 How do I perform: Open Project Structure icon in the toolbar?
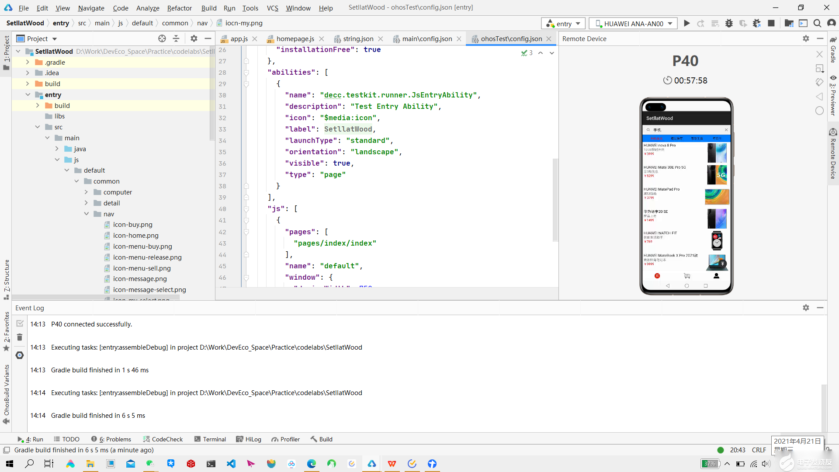[789, 23]
